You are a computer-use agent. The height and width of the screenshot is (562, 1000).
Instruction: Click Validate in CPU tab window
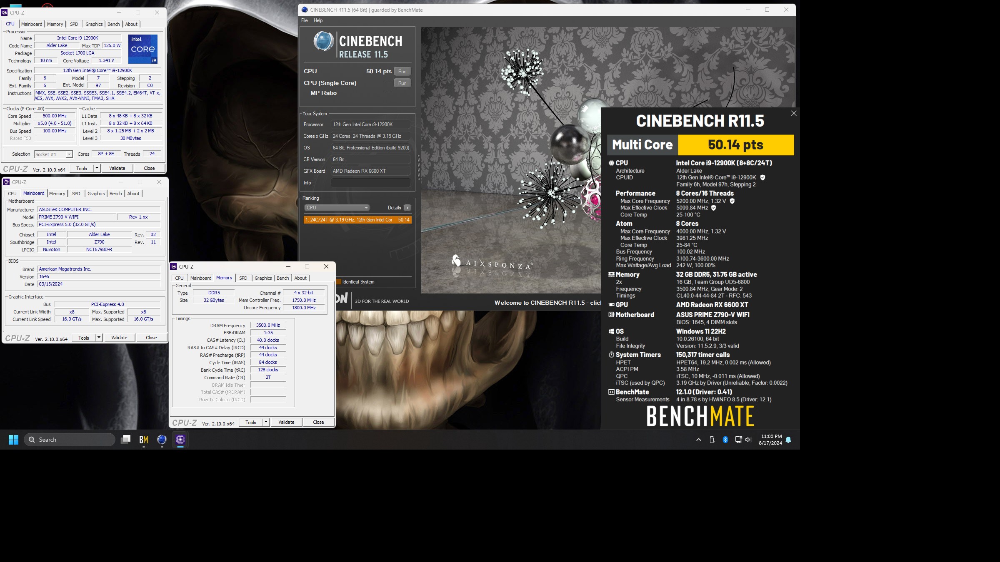pyautogui.click(x=117, y=168)
